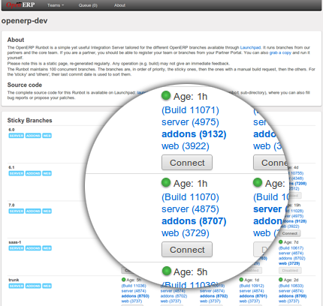This screenshot has width=323, height=306.
Task: Open server (4874) link under Build 10912
Action: (x=252, y=291)
